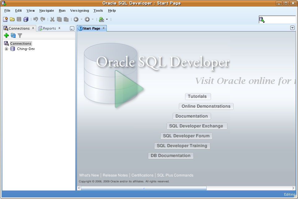The width and height of the screenshot is (298, 199).
Task: Click the Apply Filter funnel icon
Action: [x=20, y=35]
